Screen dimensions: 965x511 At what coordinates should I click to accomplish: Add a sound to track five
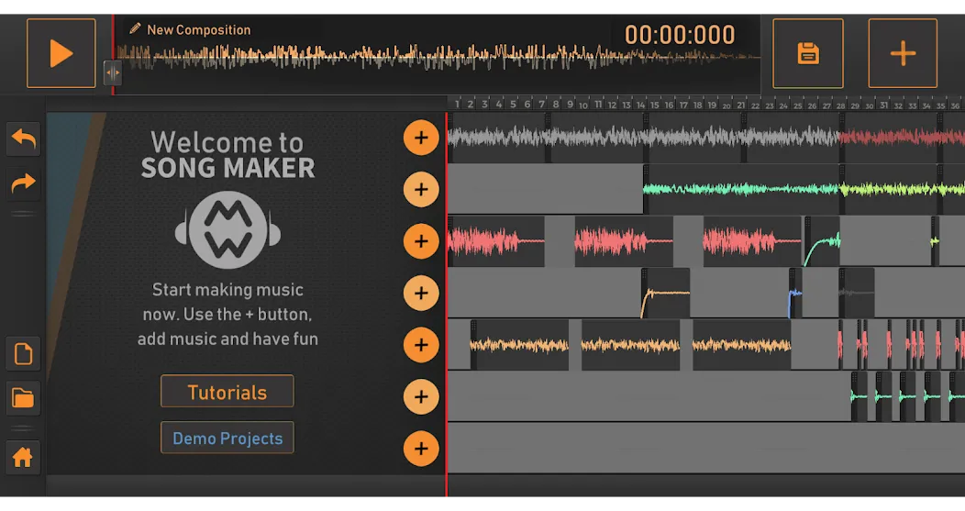(421, 345)
